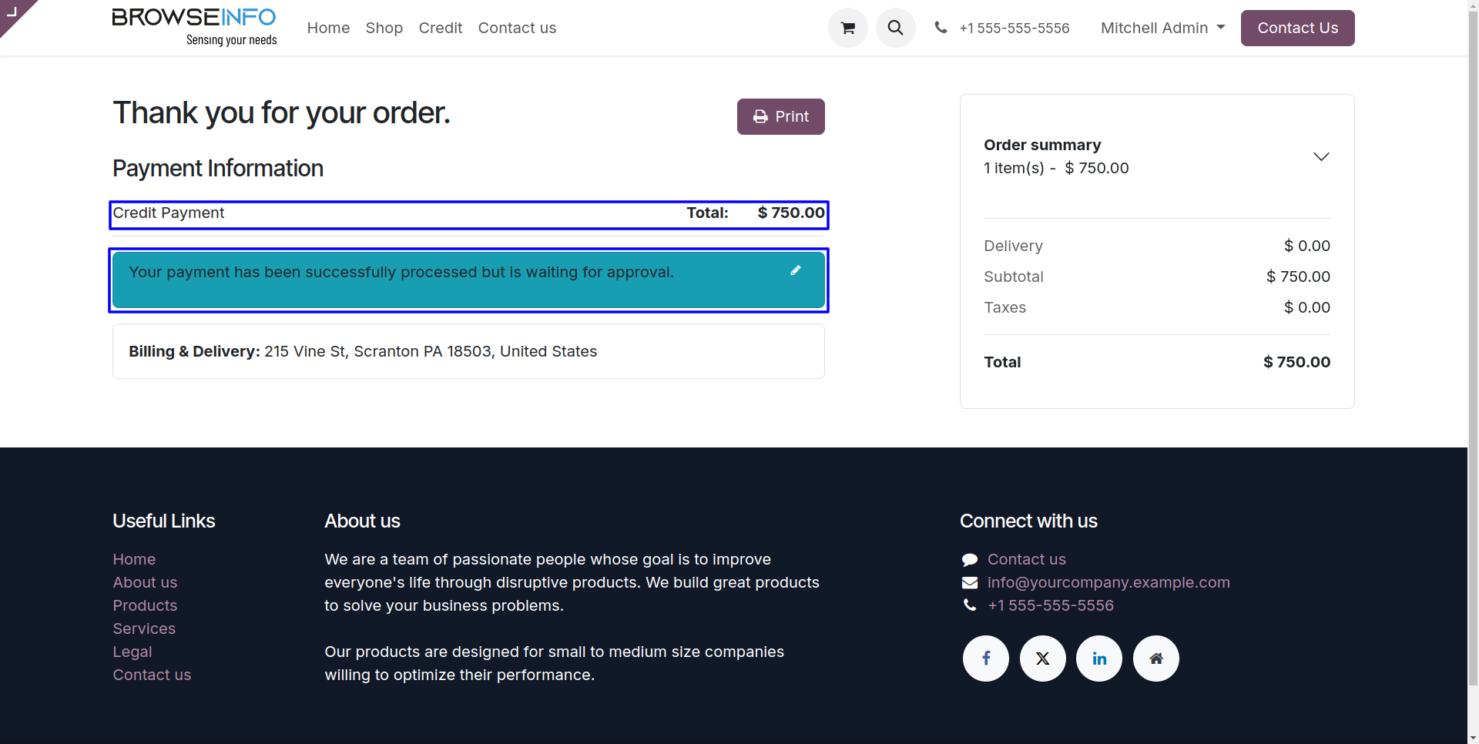Click the page's vertical scrollbar
This screenshot has width=1479, height=744.
pos(1473,370)
